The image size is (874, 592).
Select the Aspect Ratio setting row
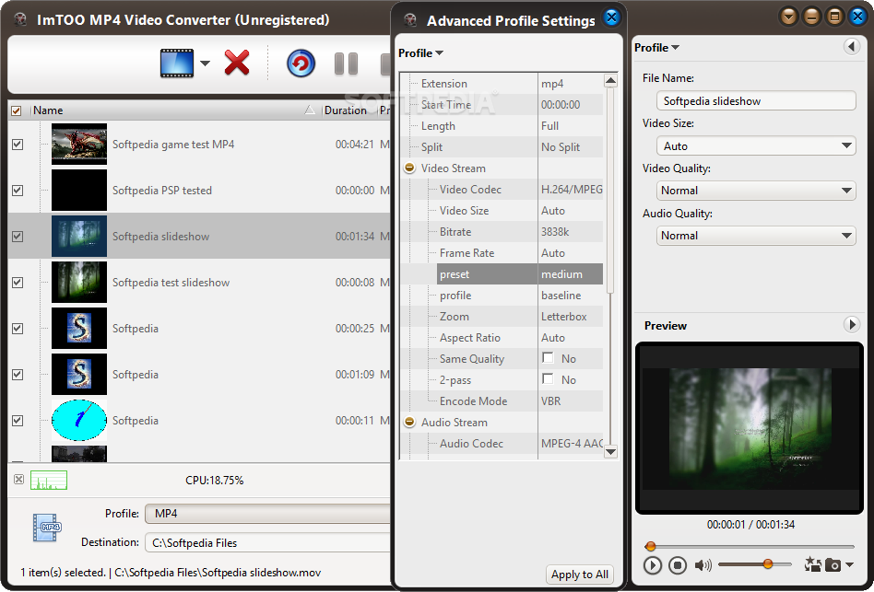click(x=502, y=337)
